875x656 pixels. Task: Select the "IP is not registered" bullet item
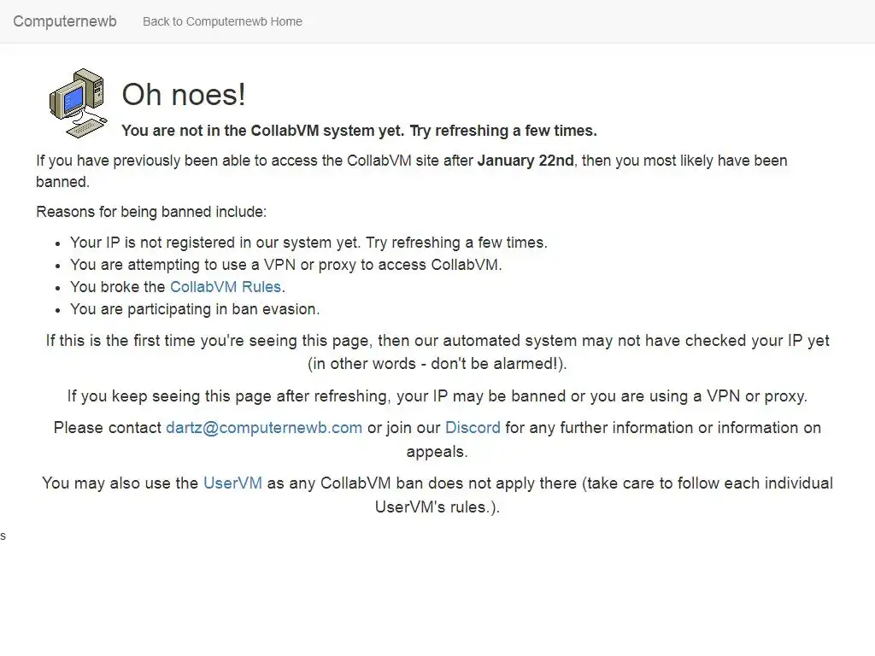pyautogui.click(x=308, y=243)
